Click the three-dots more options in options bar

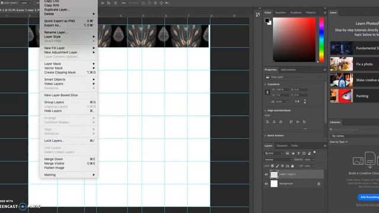point(123,3)
